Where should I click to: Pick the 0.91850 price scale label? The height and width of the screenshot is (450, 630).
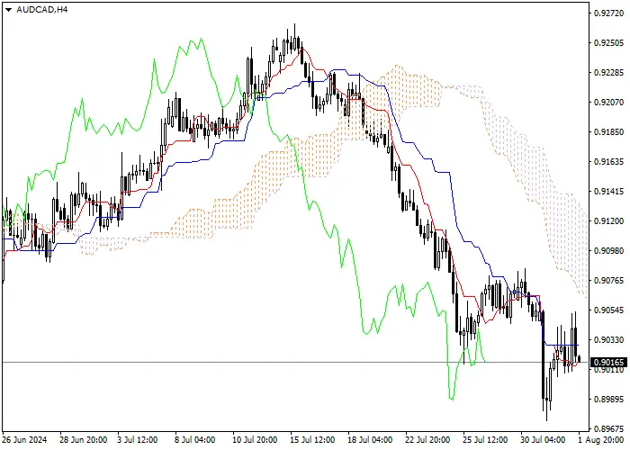609,132
